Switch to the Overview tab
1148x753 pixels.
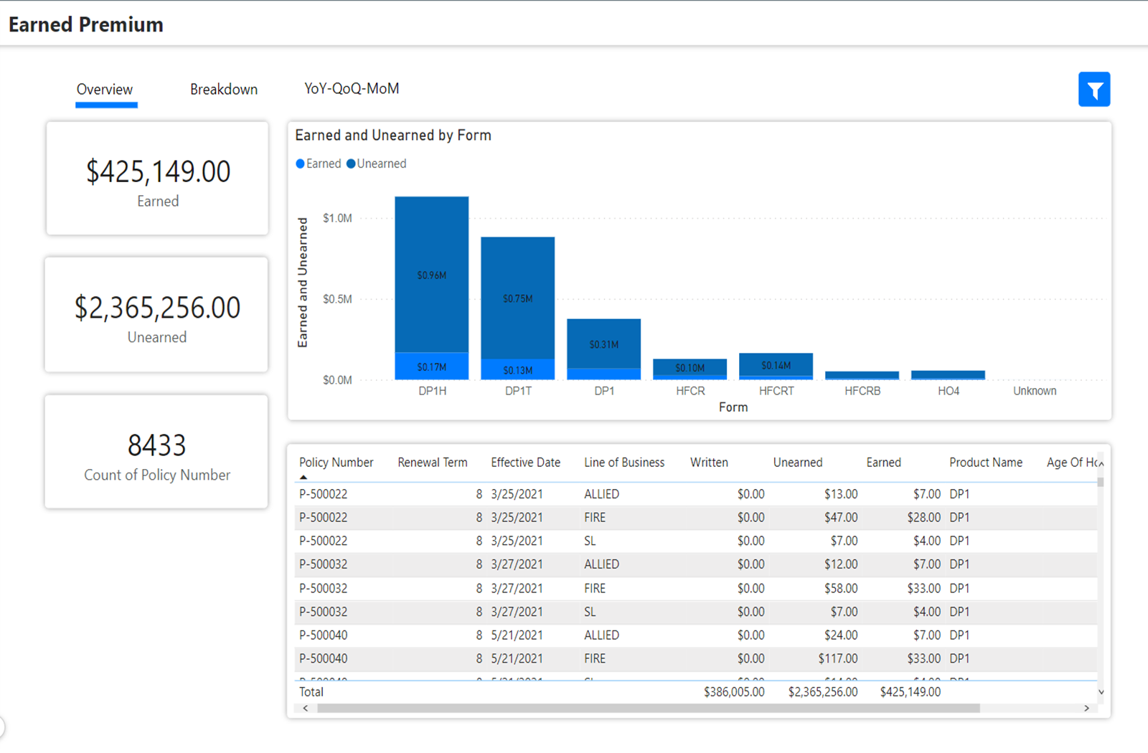pos(105,90)
